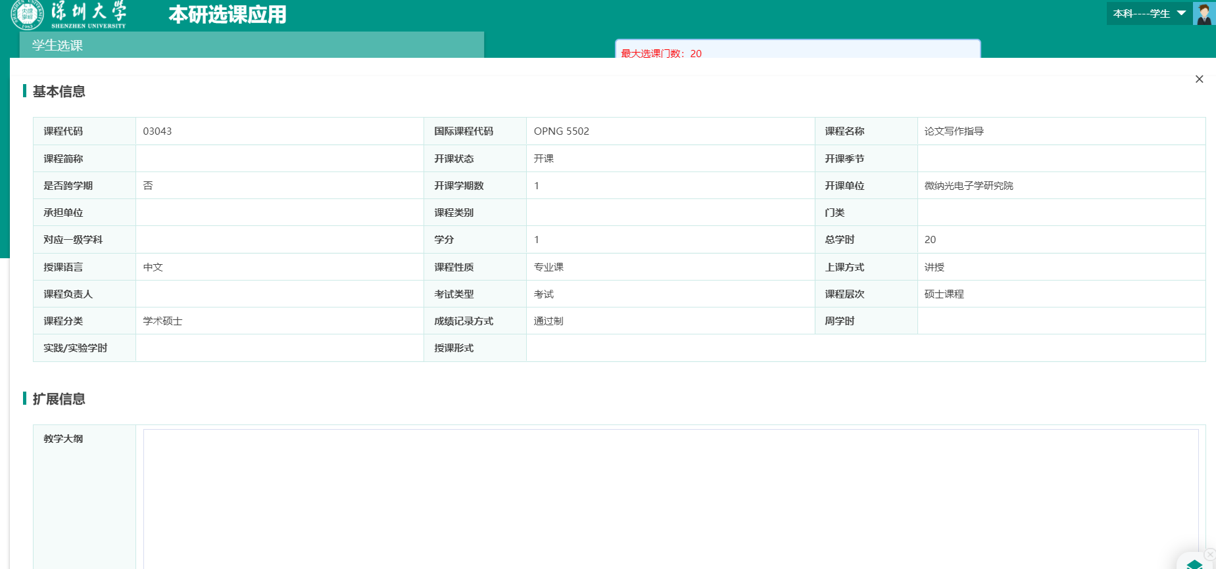Click the 深圳大学 calligraphy name text
Image resolution: width=1216 pixels, height=569 pixels.
(x=88, y=11)
